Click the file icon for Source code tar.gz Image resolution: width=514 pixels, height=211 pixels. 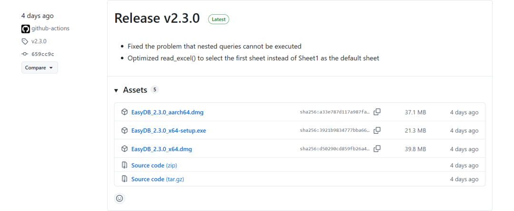click(x=124, y=179)
